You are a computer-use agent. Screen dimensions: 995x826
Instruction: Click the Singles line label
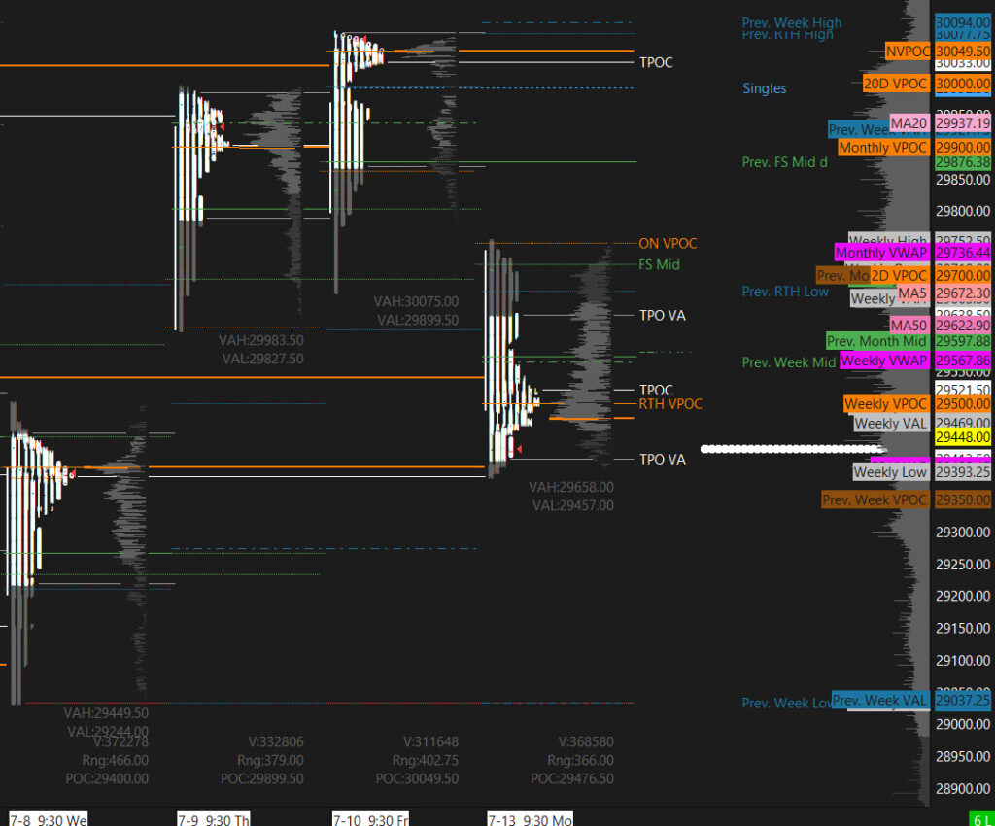point(764,88)
